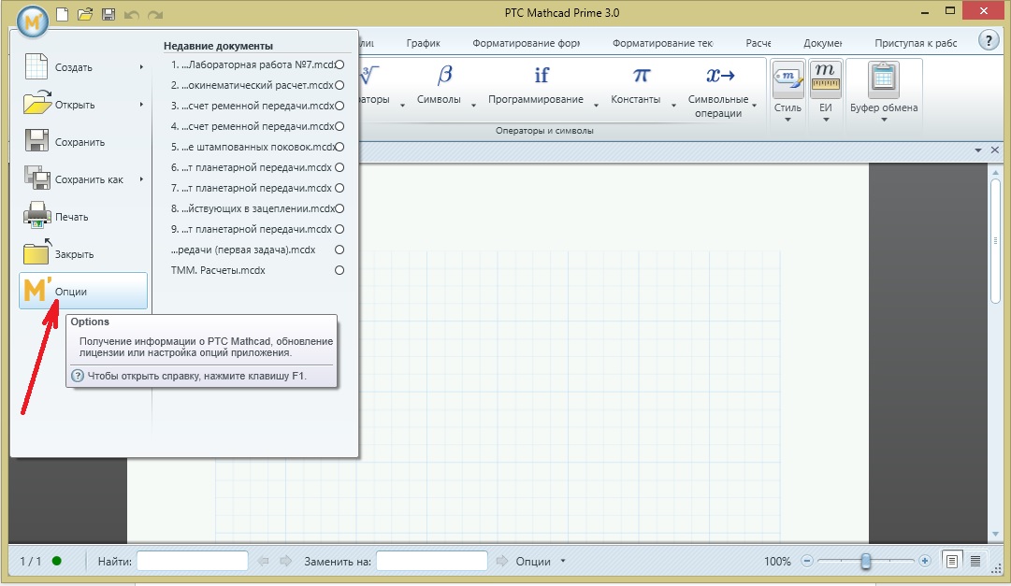Open Clipboard icon
This screenshot has width=1011, height=586.
pyautogui.click(x=883, y=79)
